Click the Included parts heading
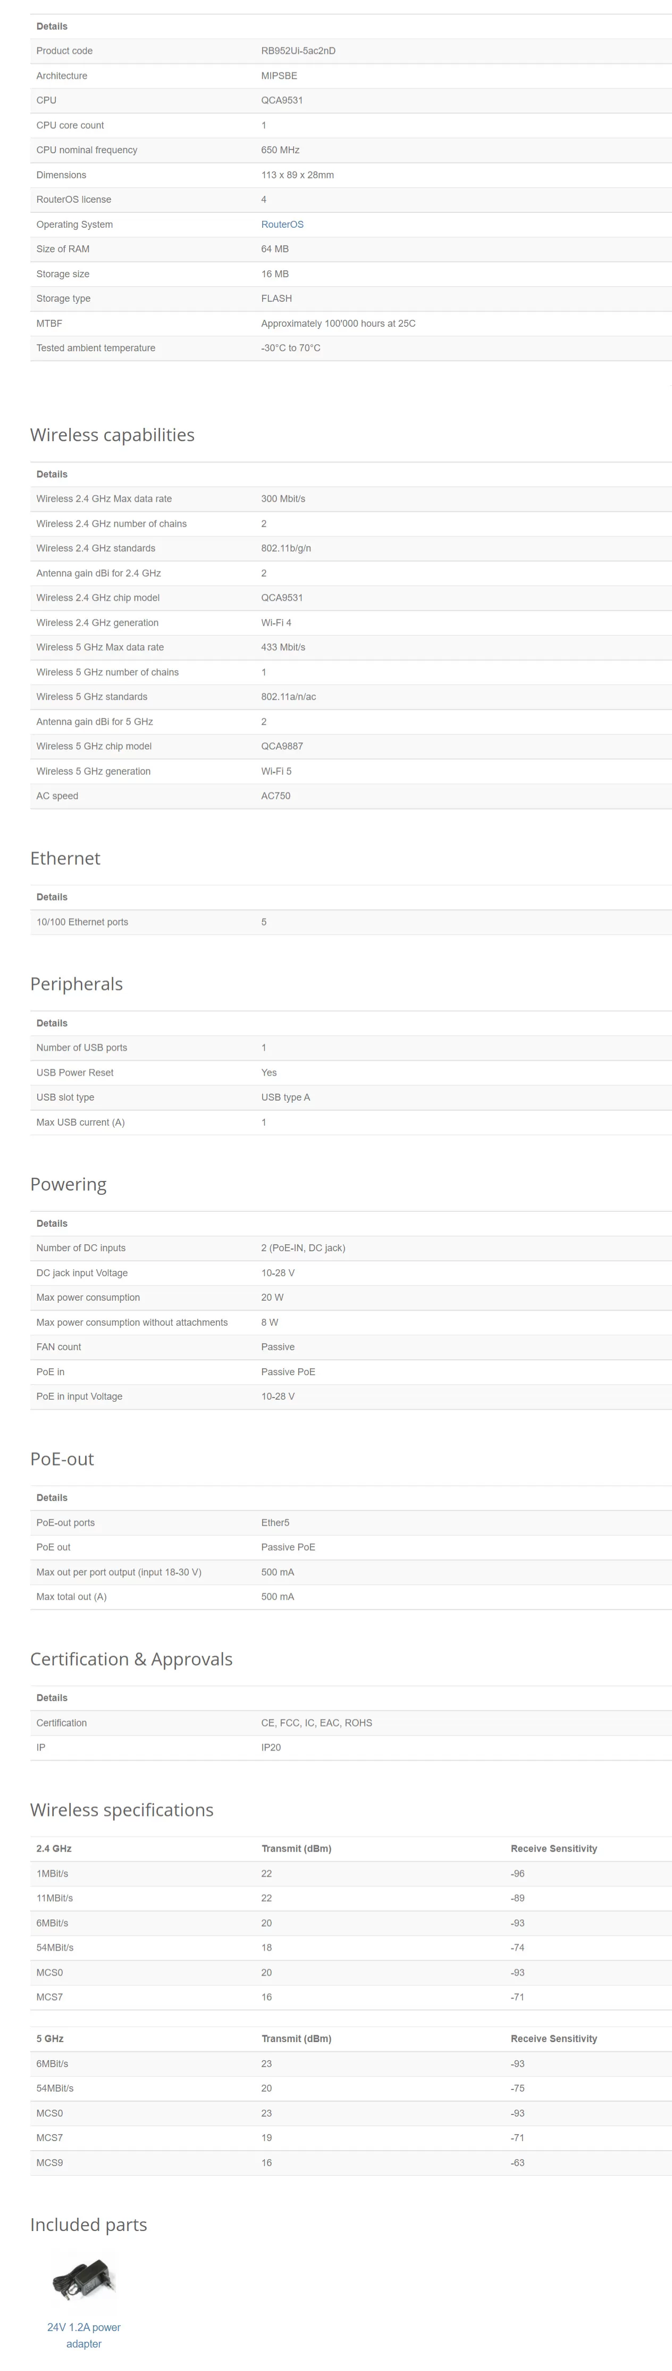This screenshot has width=672, height=2371. [x=88, y=2225]
